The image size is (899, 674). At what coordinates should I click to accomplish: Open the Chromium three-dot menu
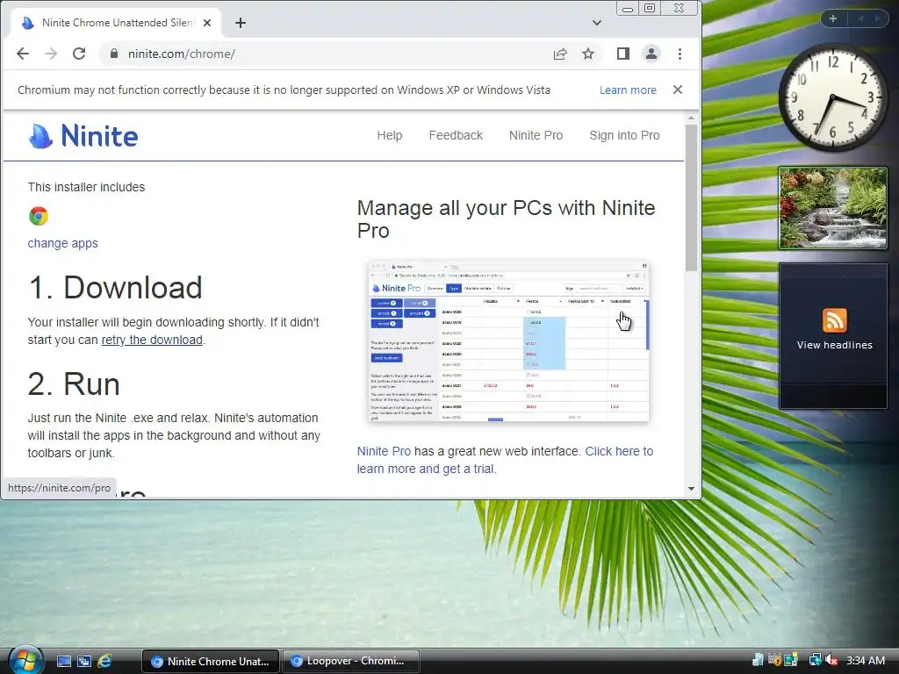680,54
